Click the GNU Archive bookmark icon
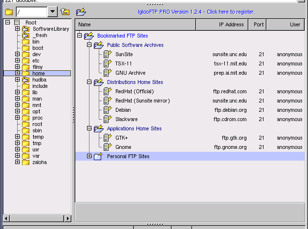308x229 pixels. coord(108,73)
